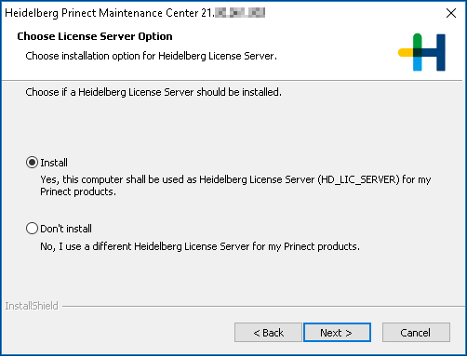
Task: Return to previous step with < Back
Action: point(268,333)
